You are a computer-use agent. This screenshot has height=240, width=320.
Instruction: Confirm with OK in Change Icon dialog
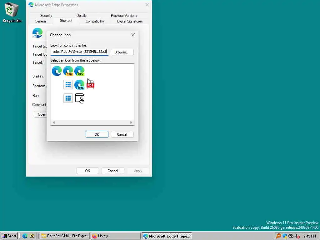tap(97, 134)
